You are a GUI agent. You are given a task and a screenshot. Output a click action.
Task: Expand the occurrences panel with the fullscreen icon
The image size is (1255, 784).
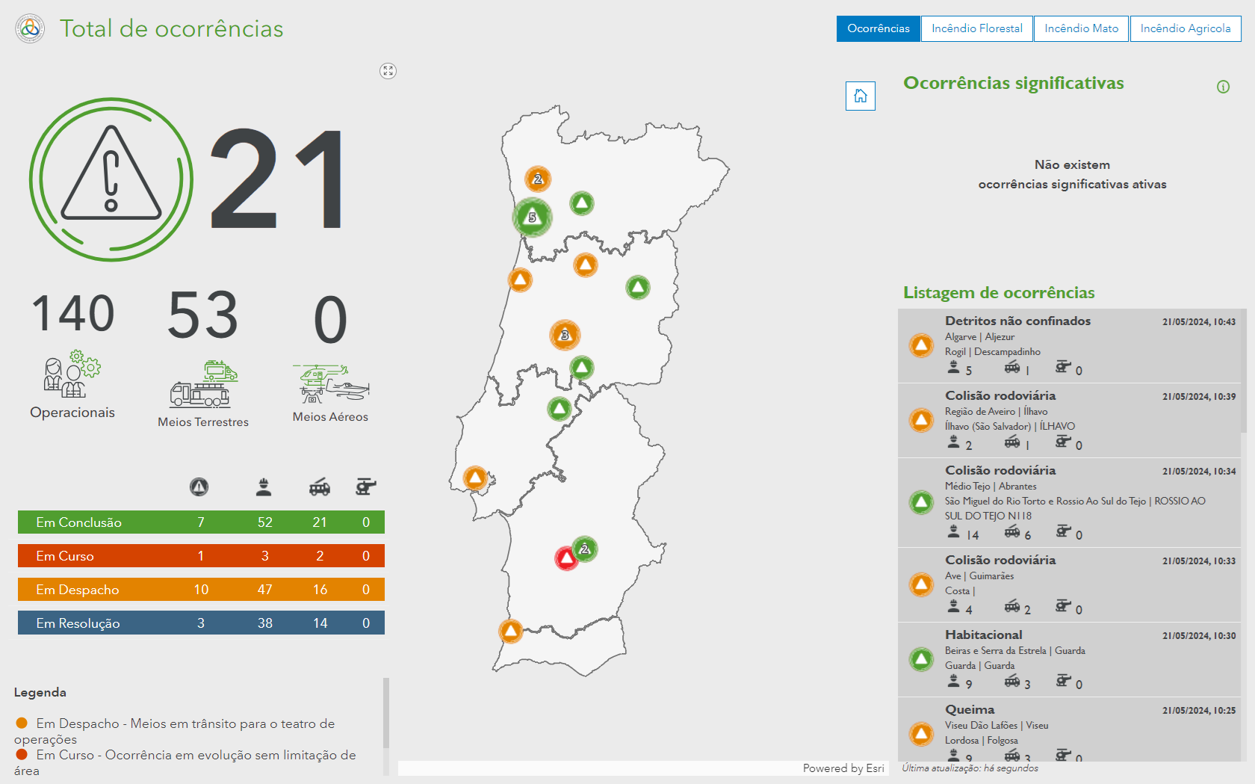point(388,71)
